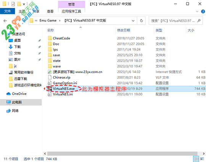
Task: Click the refresh button beside address bar
Action: tap(142, 21)
